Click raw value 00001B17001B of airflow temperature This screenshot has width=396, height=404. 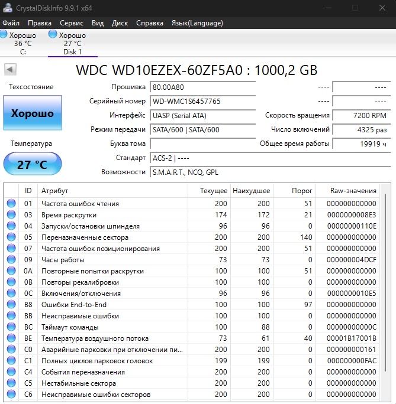[352, 338]
